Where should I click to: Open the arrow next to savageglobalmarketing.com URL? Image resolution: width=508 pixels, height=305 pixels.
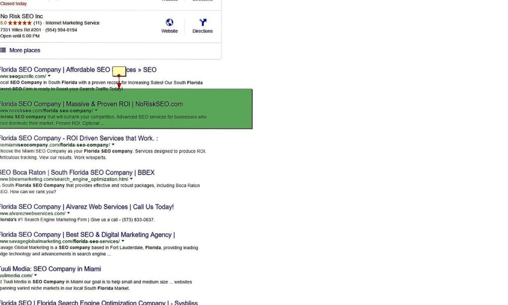tap(123, 241)
